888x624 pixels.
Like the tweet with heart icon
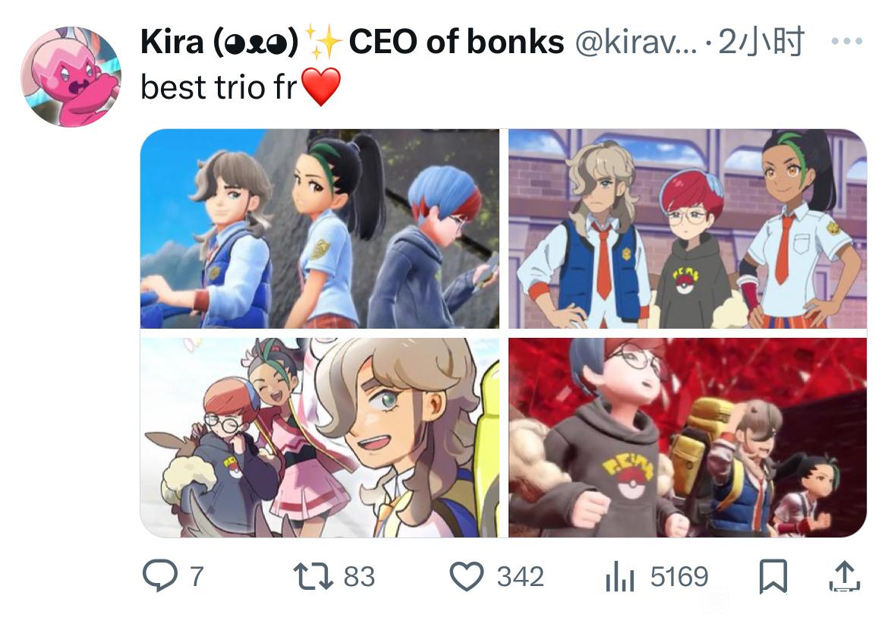point(467,576)
